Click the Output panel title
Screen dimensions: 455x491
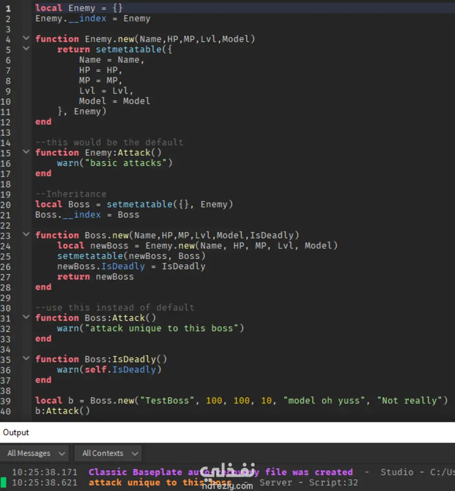coord(16,432)
